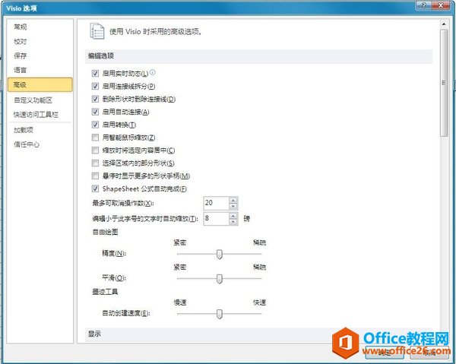This screenshot has height=364, width=456.
Task: Toggle ShapeSheet 公式自动完成 checkbox
Action: pyautogui.click(x=95, y=188)
